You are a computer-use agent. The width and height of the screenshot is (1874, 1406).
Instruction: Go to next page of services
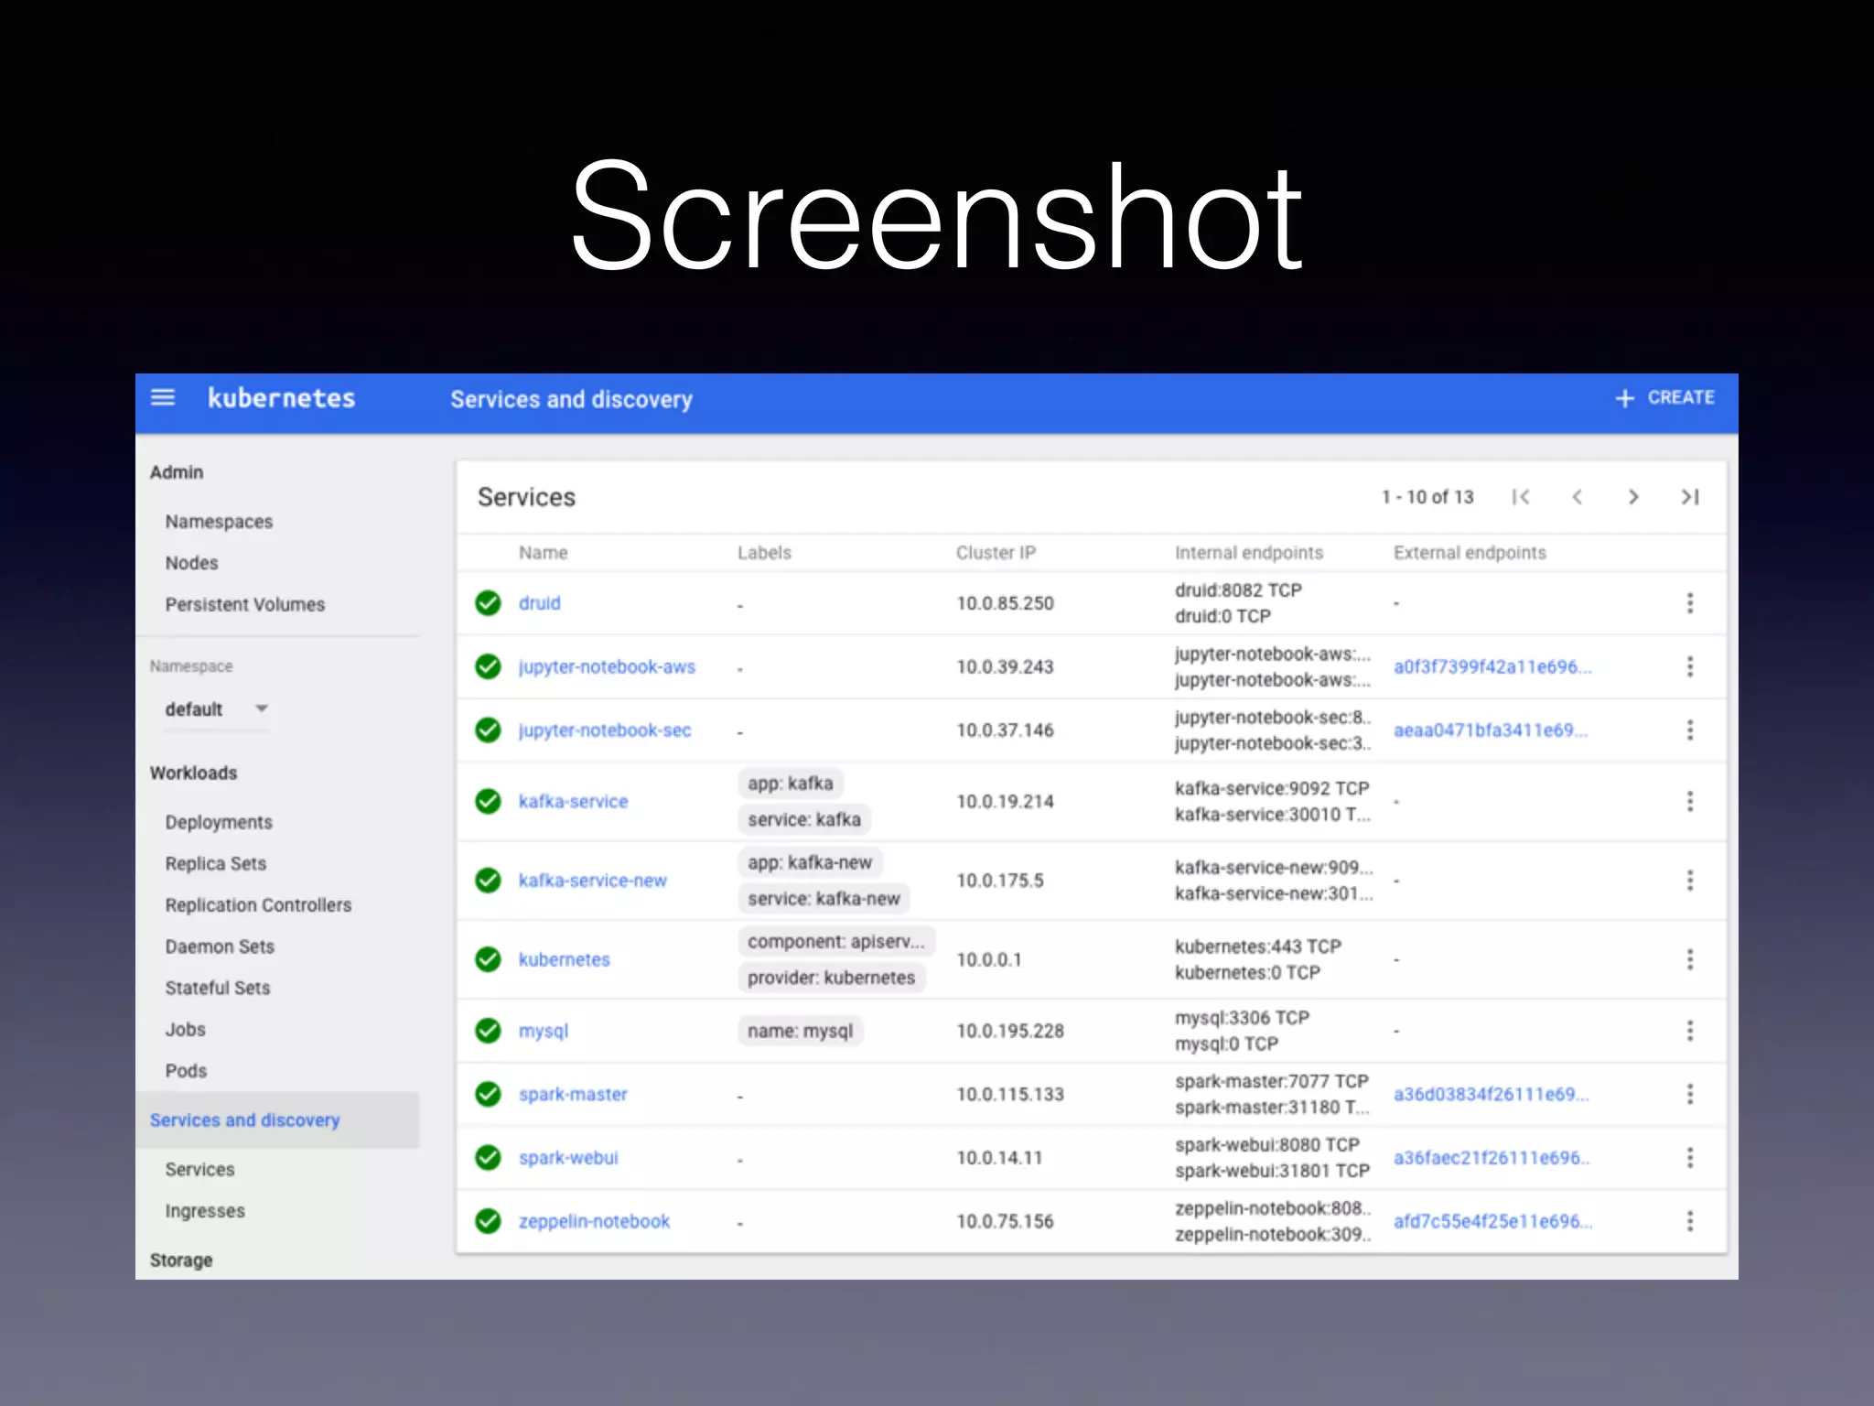[x=1633, y=497]
